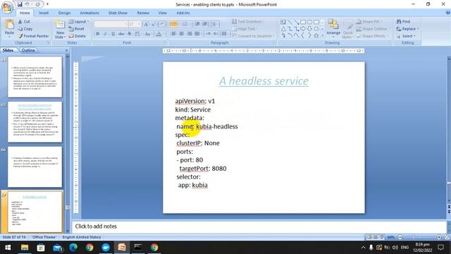Open the Windows Start menu

8,248
